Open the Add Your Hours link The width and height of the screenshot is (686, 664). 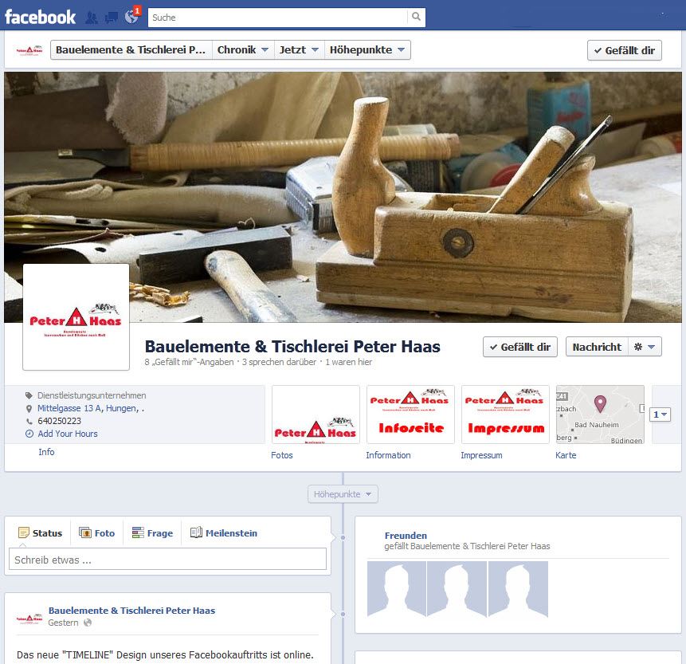pos(68,434)
